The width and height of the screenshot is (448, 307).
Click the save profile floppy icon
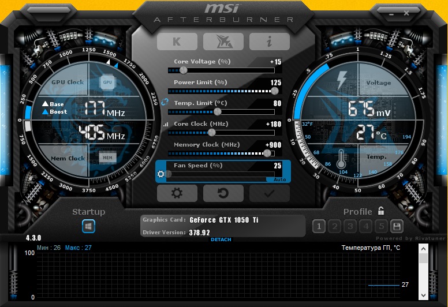[397, 227]
